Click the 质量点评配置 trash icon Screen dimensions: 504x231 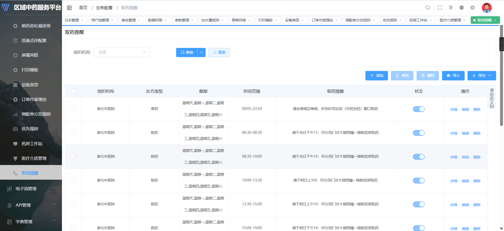(x=15, y=41)
